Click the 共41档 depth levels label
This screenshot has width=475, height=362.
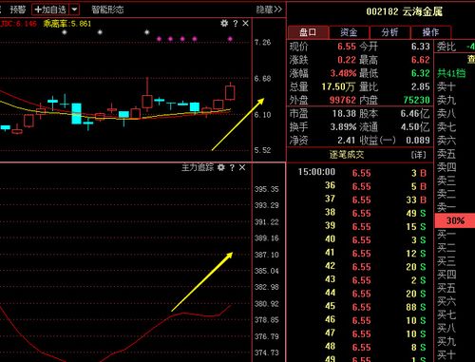coord(451,73)
